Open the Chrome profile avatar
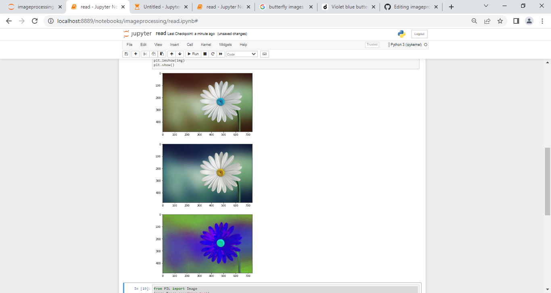 coord(529,21)
